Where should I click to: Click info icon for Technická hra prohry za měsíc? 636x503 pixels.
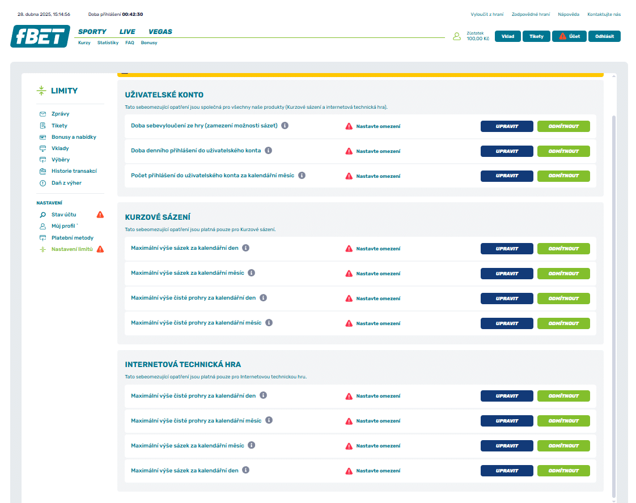pyautogui.click(x=269, y=420)
